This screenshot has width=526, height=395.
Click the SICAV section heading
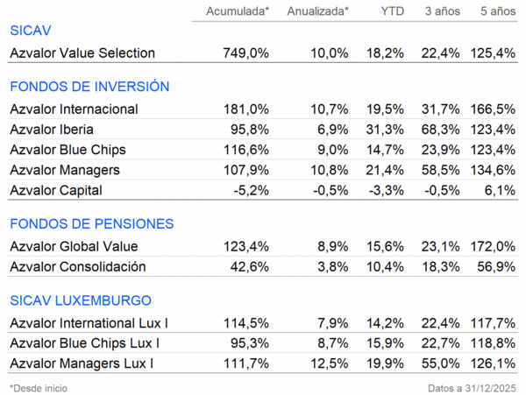[x=32, y=30]
